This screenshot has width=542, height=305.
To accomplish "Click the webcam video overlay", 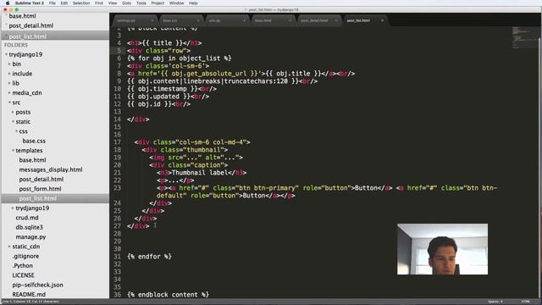I will point(442,249).
